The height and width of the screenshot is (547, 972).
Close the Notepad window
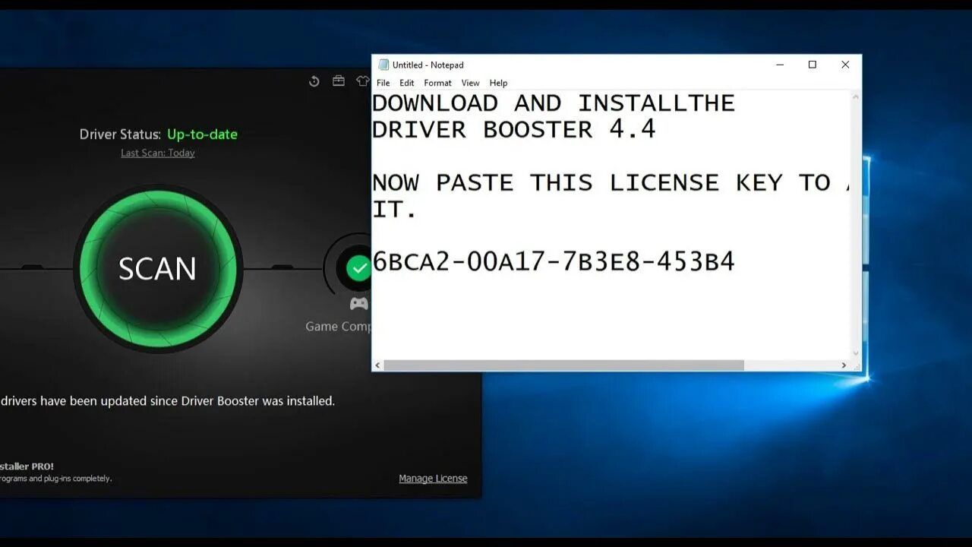(x=845, y=65)
